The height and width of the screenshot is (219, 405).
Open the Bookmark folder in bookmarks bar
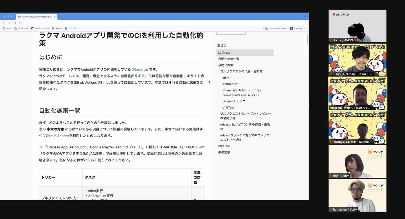(21, 28)
